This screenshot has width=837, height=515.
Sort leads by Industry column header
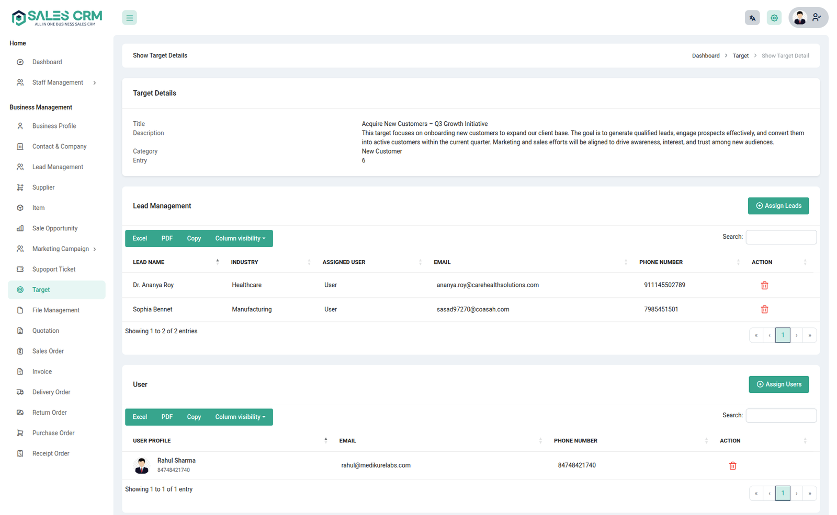[245, 262]
